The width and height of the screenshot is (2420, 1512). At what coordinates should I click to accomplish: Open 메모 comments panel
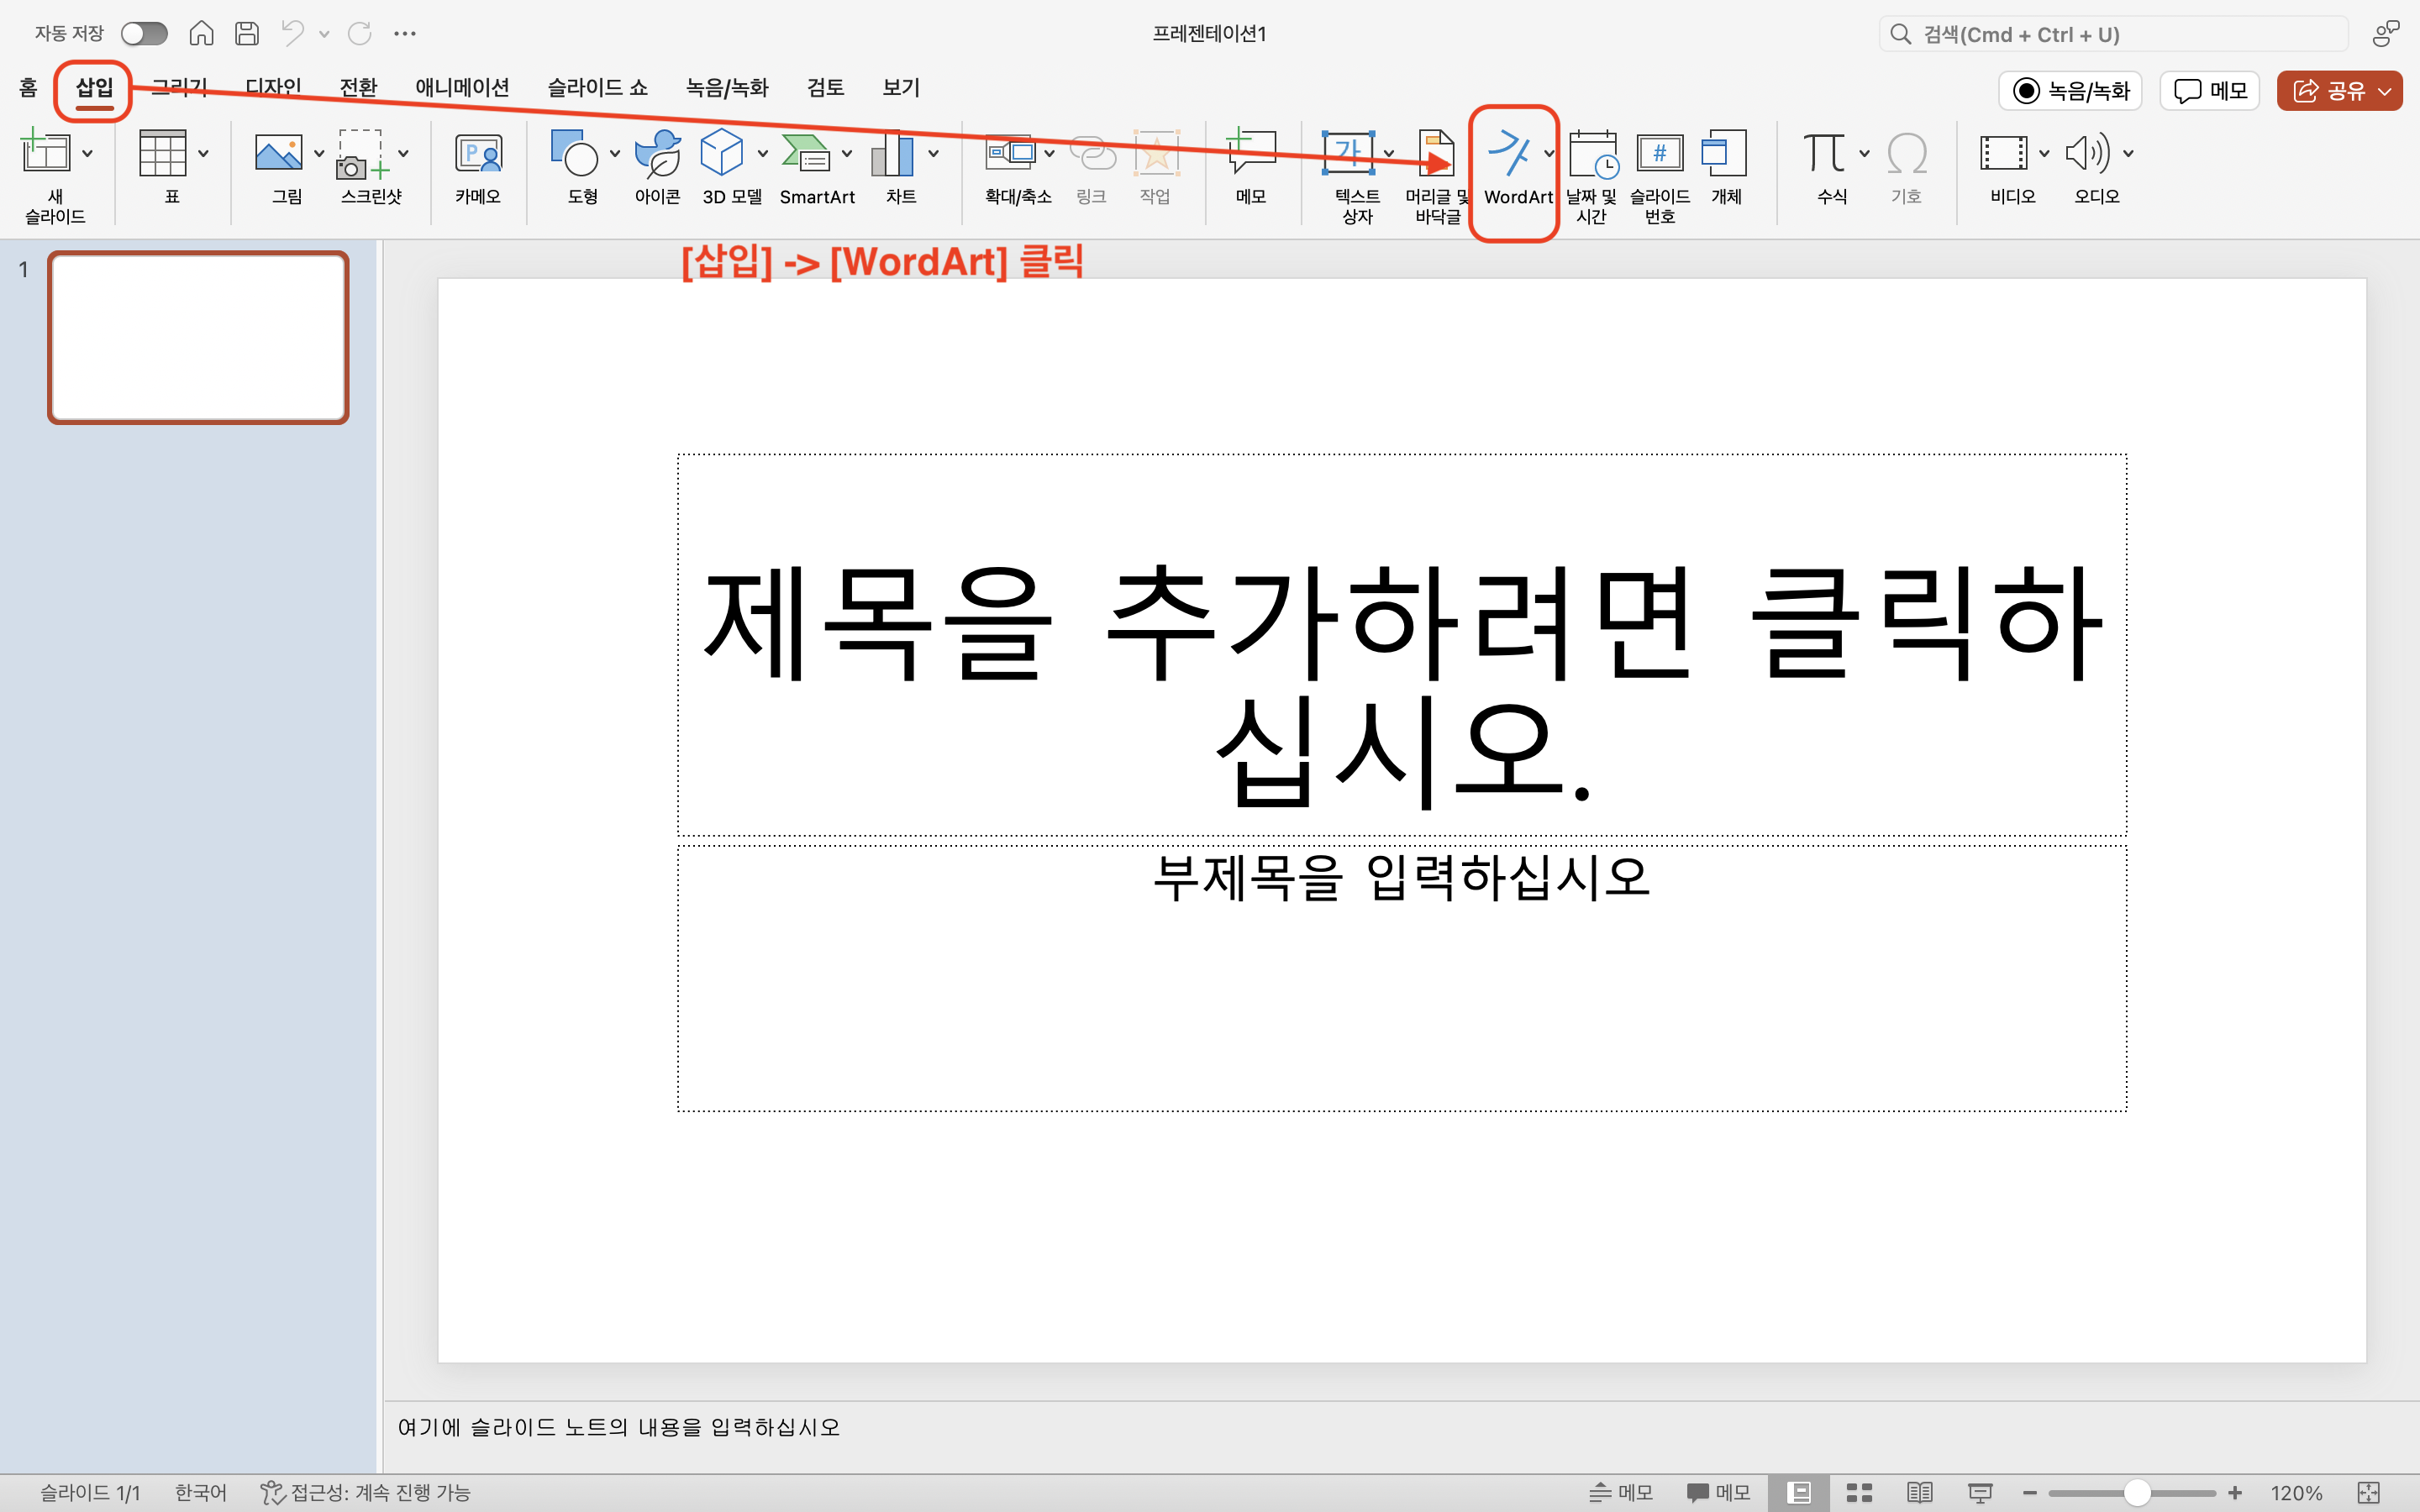tap(2209, 90)
